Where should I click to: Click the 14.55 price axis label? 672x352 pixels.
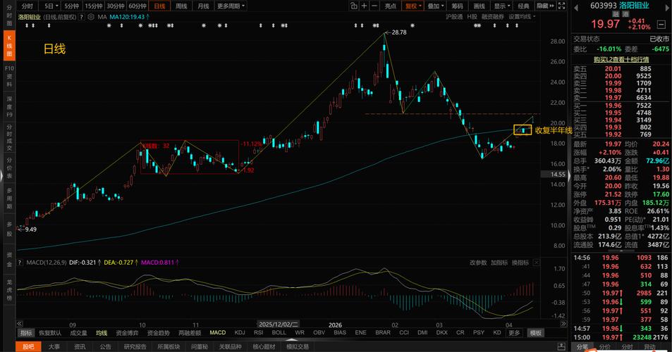click(x=554, y=174)
